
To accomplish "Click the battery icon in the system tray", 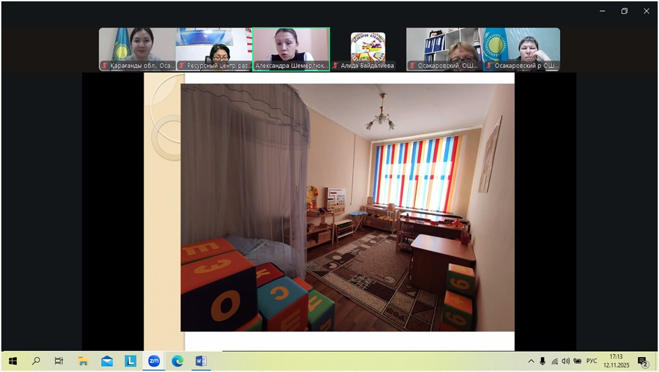I will 577,361.
